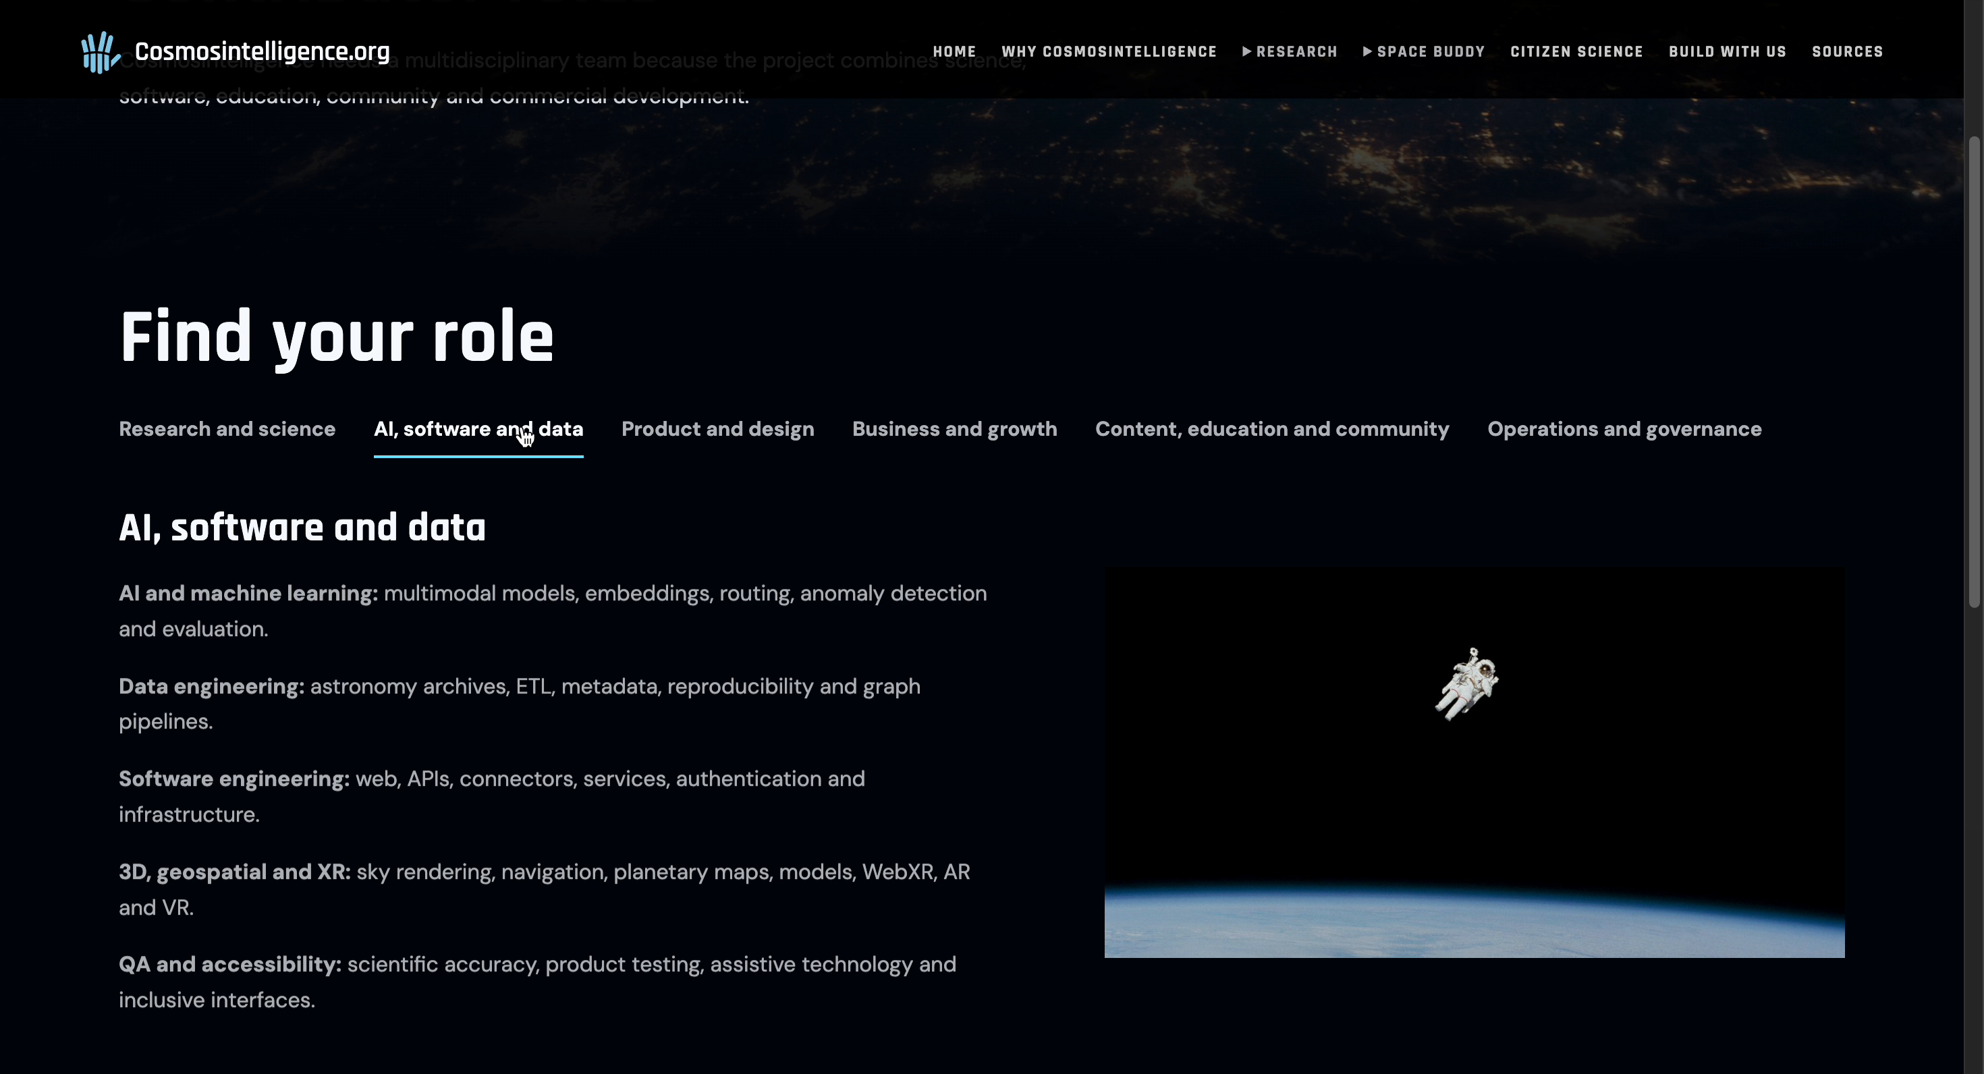Viewport: 1984px width, 1074px height.
Task: Open the CITIZEN SCIENCE nav link
Action: [x=1576, y=51]
